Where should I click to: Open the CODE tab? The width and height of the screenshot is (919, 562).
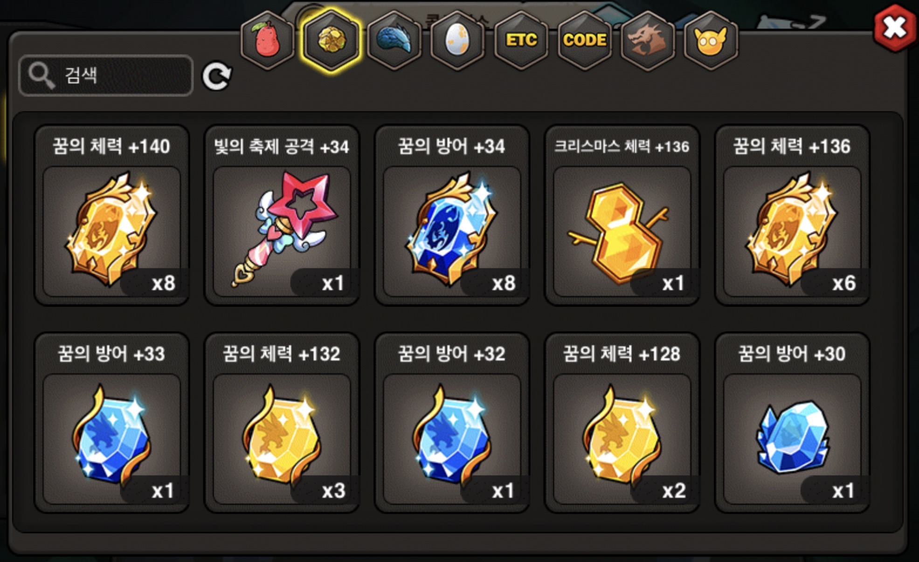tap(584, 41)
